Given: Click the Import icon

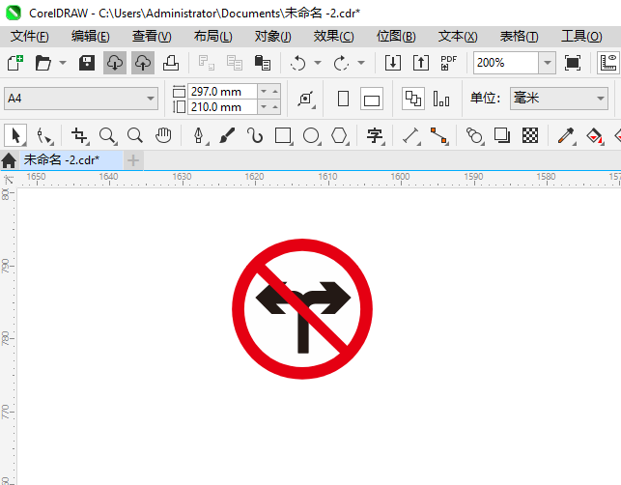Looking at the screenshot, I should pos(393,63).
